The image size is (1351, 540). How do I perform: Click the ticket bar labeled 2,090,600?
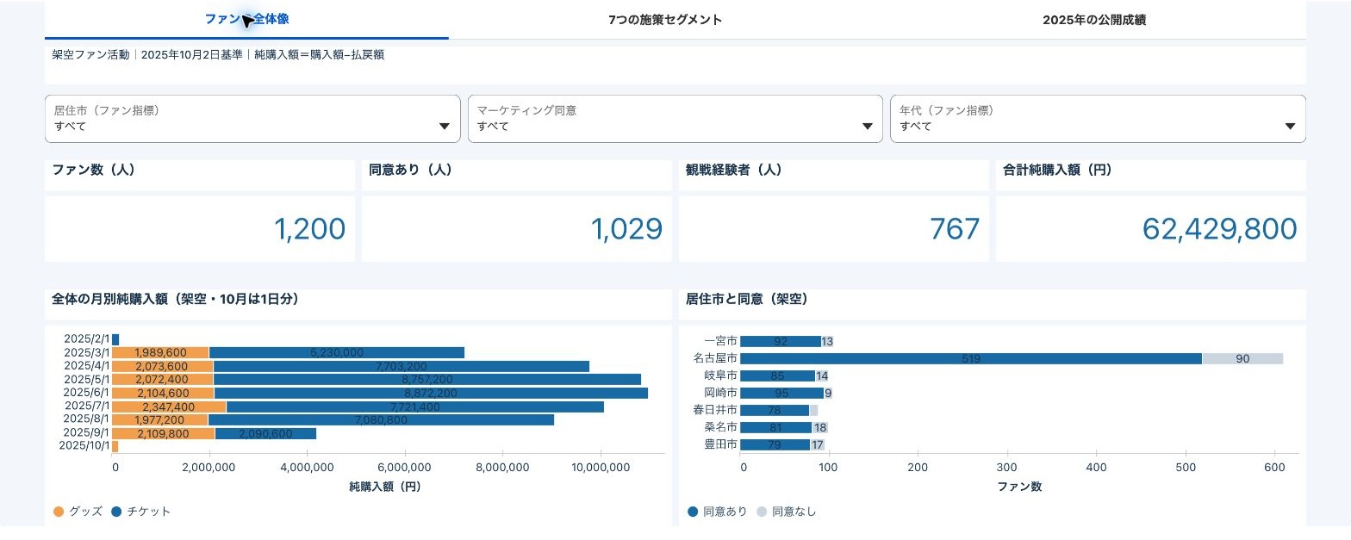click(x=265, y=433)
